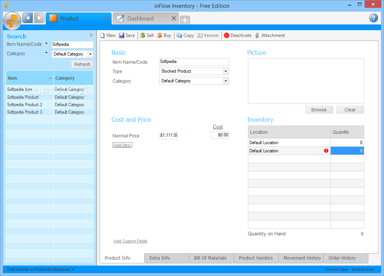384x276 pixels.
Task: Click the Cost value field
Action: coord(220,135)
